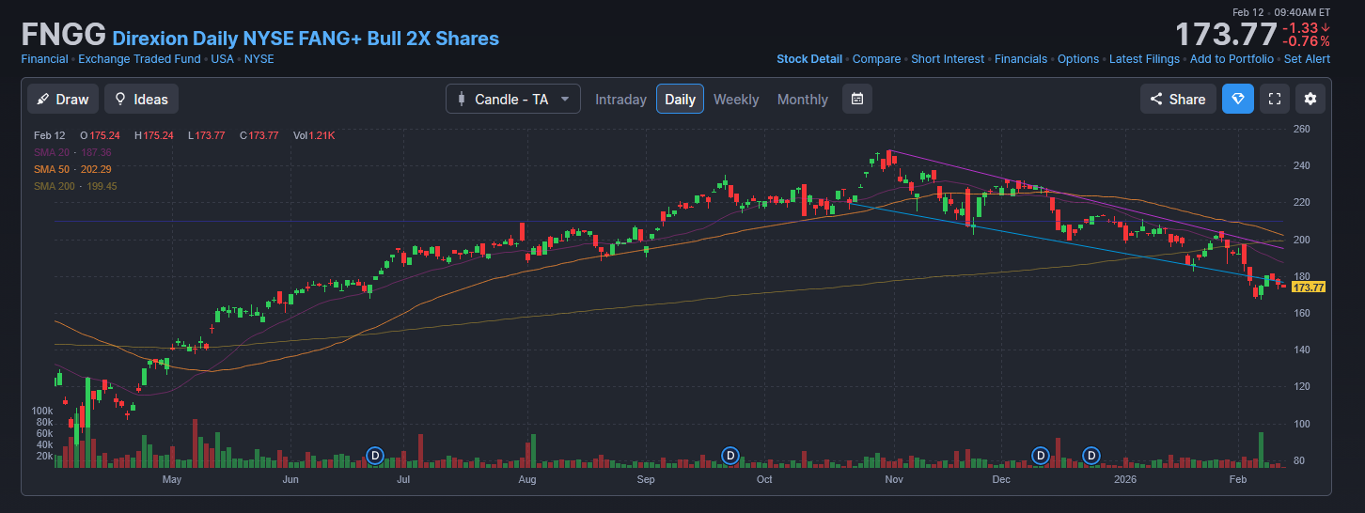Click the dividend marker near October

tap(730, 456)
